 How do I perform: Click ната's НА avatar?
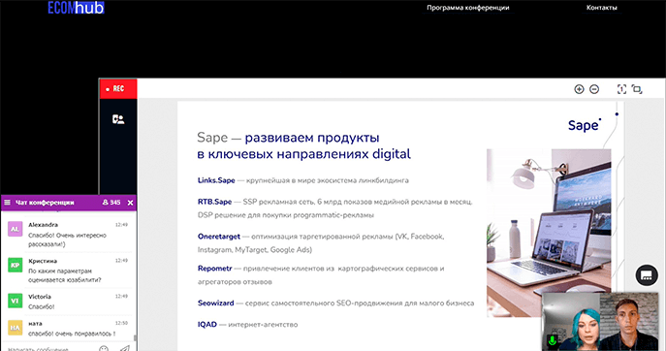[15, 328]
